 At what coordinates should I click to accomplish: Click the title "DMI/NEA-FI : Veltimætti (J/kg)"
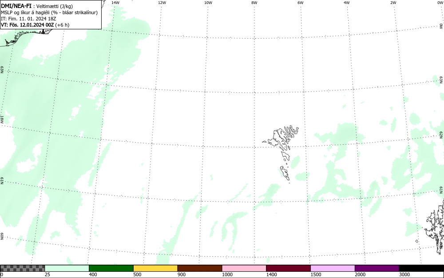pos(37,6)
